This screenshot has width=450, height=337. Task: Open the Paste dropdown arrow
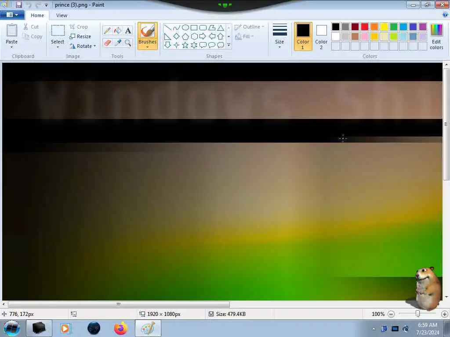click(x=12, y=47)
